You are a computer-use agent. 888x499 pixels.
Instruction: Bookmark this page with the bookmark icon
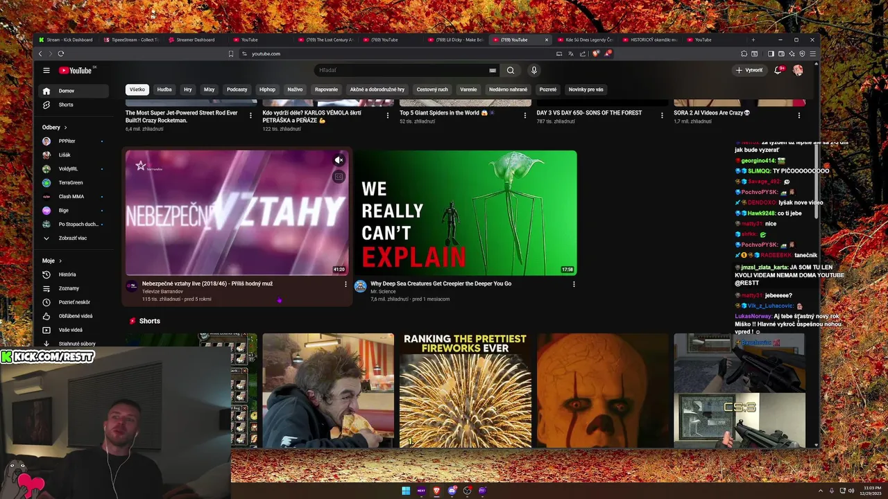[231, 53]
